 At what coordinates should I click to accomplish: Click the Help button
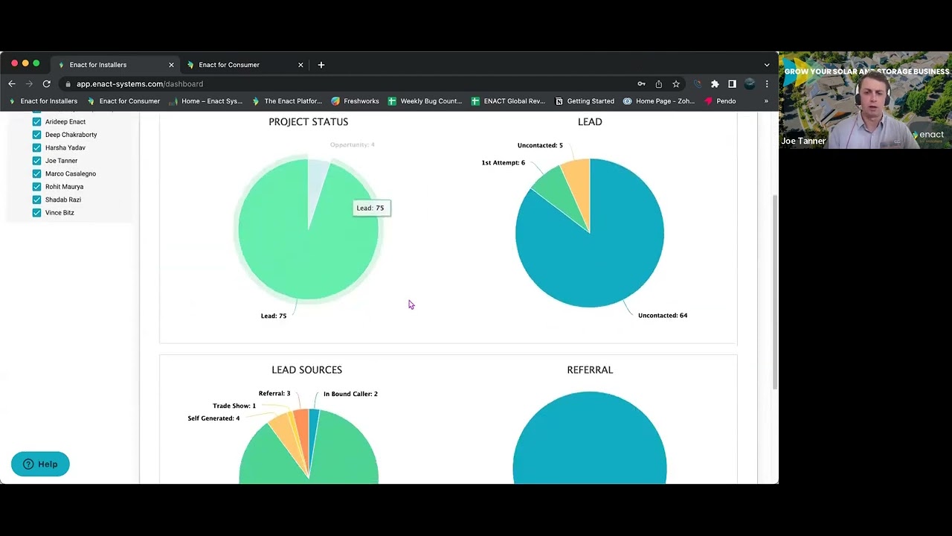40,464
